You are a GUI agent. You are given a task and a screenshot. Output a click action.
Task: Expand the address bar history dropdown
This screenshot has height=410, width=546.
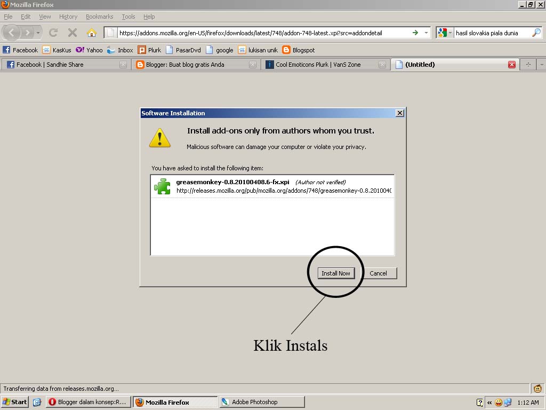426,33
